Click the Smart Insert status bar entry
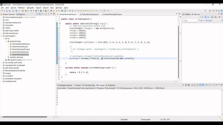The width and height of the screenshot is (223, 125). click(146, 119)
